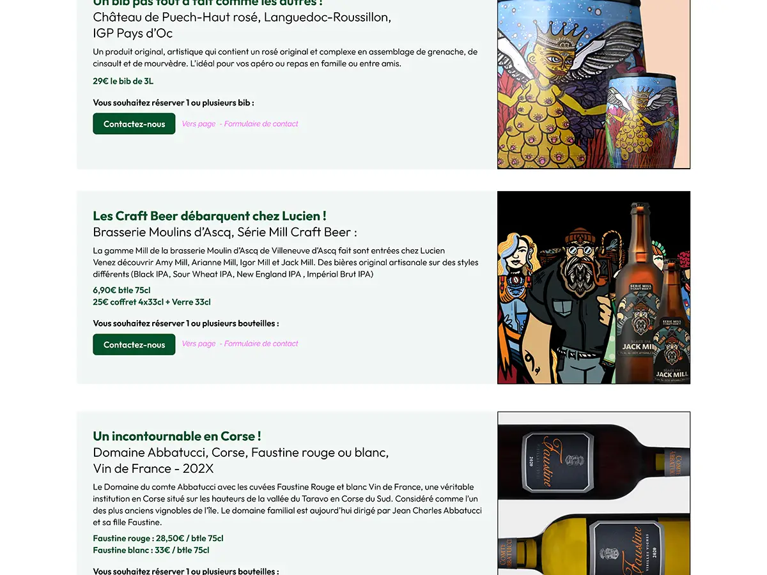Click the '29€ le bib de 3L' price text
Viewport: 767px width, 575px height.
coord(123,81)
